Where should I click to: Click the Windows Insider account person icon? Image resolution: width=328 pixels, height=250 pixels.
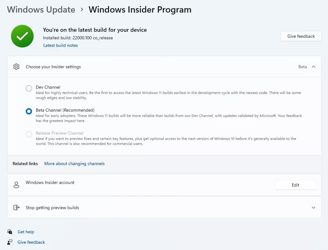coord(16,185)
